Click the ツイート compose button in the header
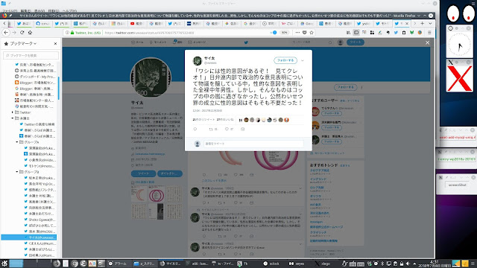Screen dimensions: 477x268 coord(356,42)
